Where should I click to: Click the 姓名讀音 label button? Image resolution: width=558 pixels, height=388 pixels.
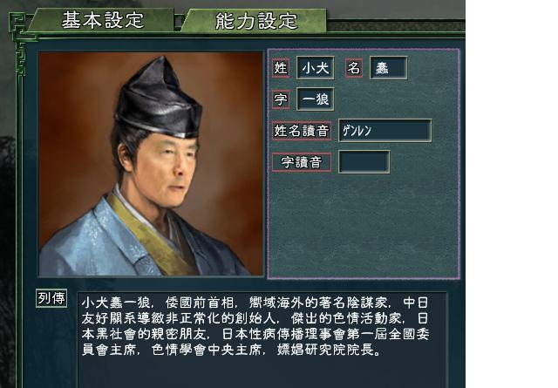[x=302, y=131]
